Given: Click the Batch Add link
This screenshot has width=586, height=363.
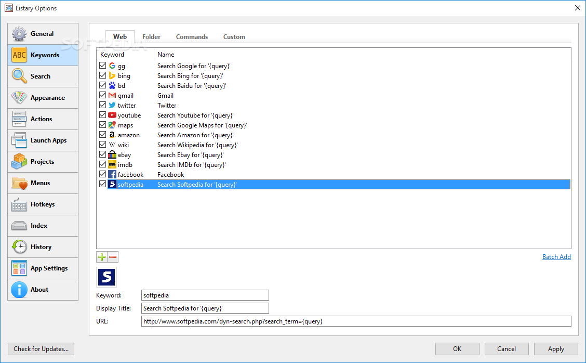Looking at the screenshot, I should click(556, 257).
